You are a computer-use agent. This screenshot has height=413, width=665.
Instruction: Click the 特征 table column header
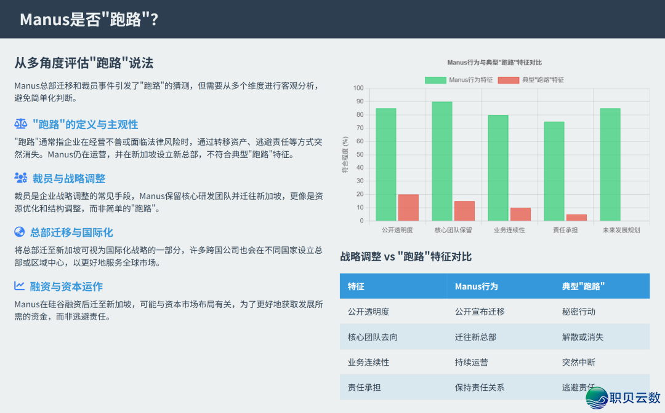(357, 286)
